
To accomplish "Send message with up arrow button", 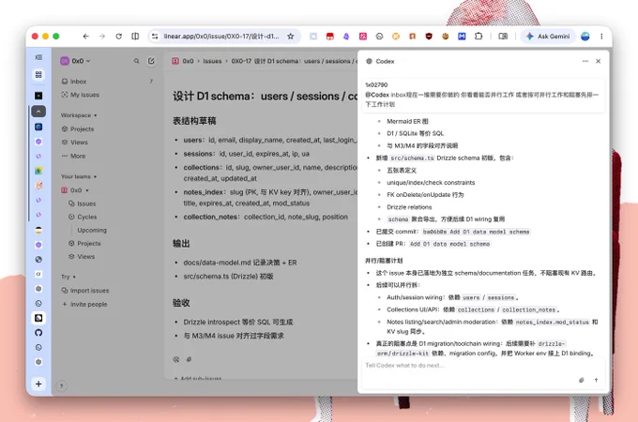I will pyautogui.click(x=596, y=380).
